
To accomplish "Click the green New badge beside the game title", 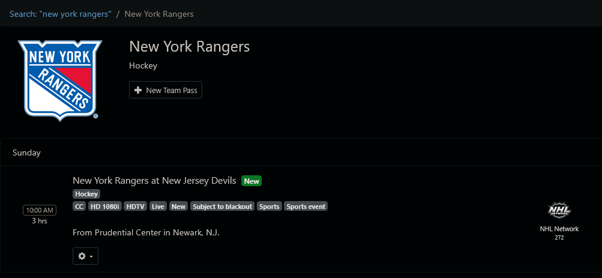I will [x=251, y=181].
